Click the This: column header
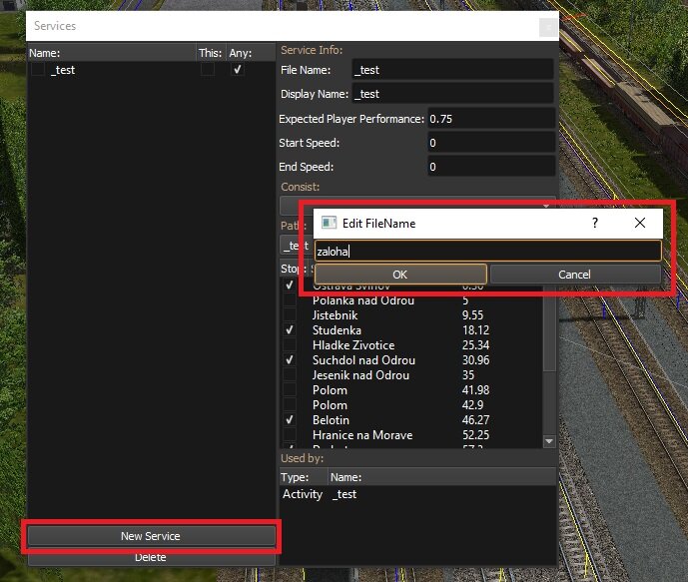Viewport: 688px width, 582px height. tap(209, 53)
